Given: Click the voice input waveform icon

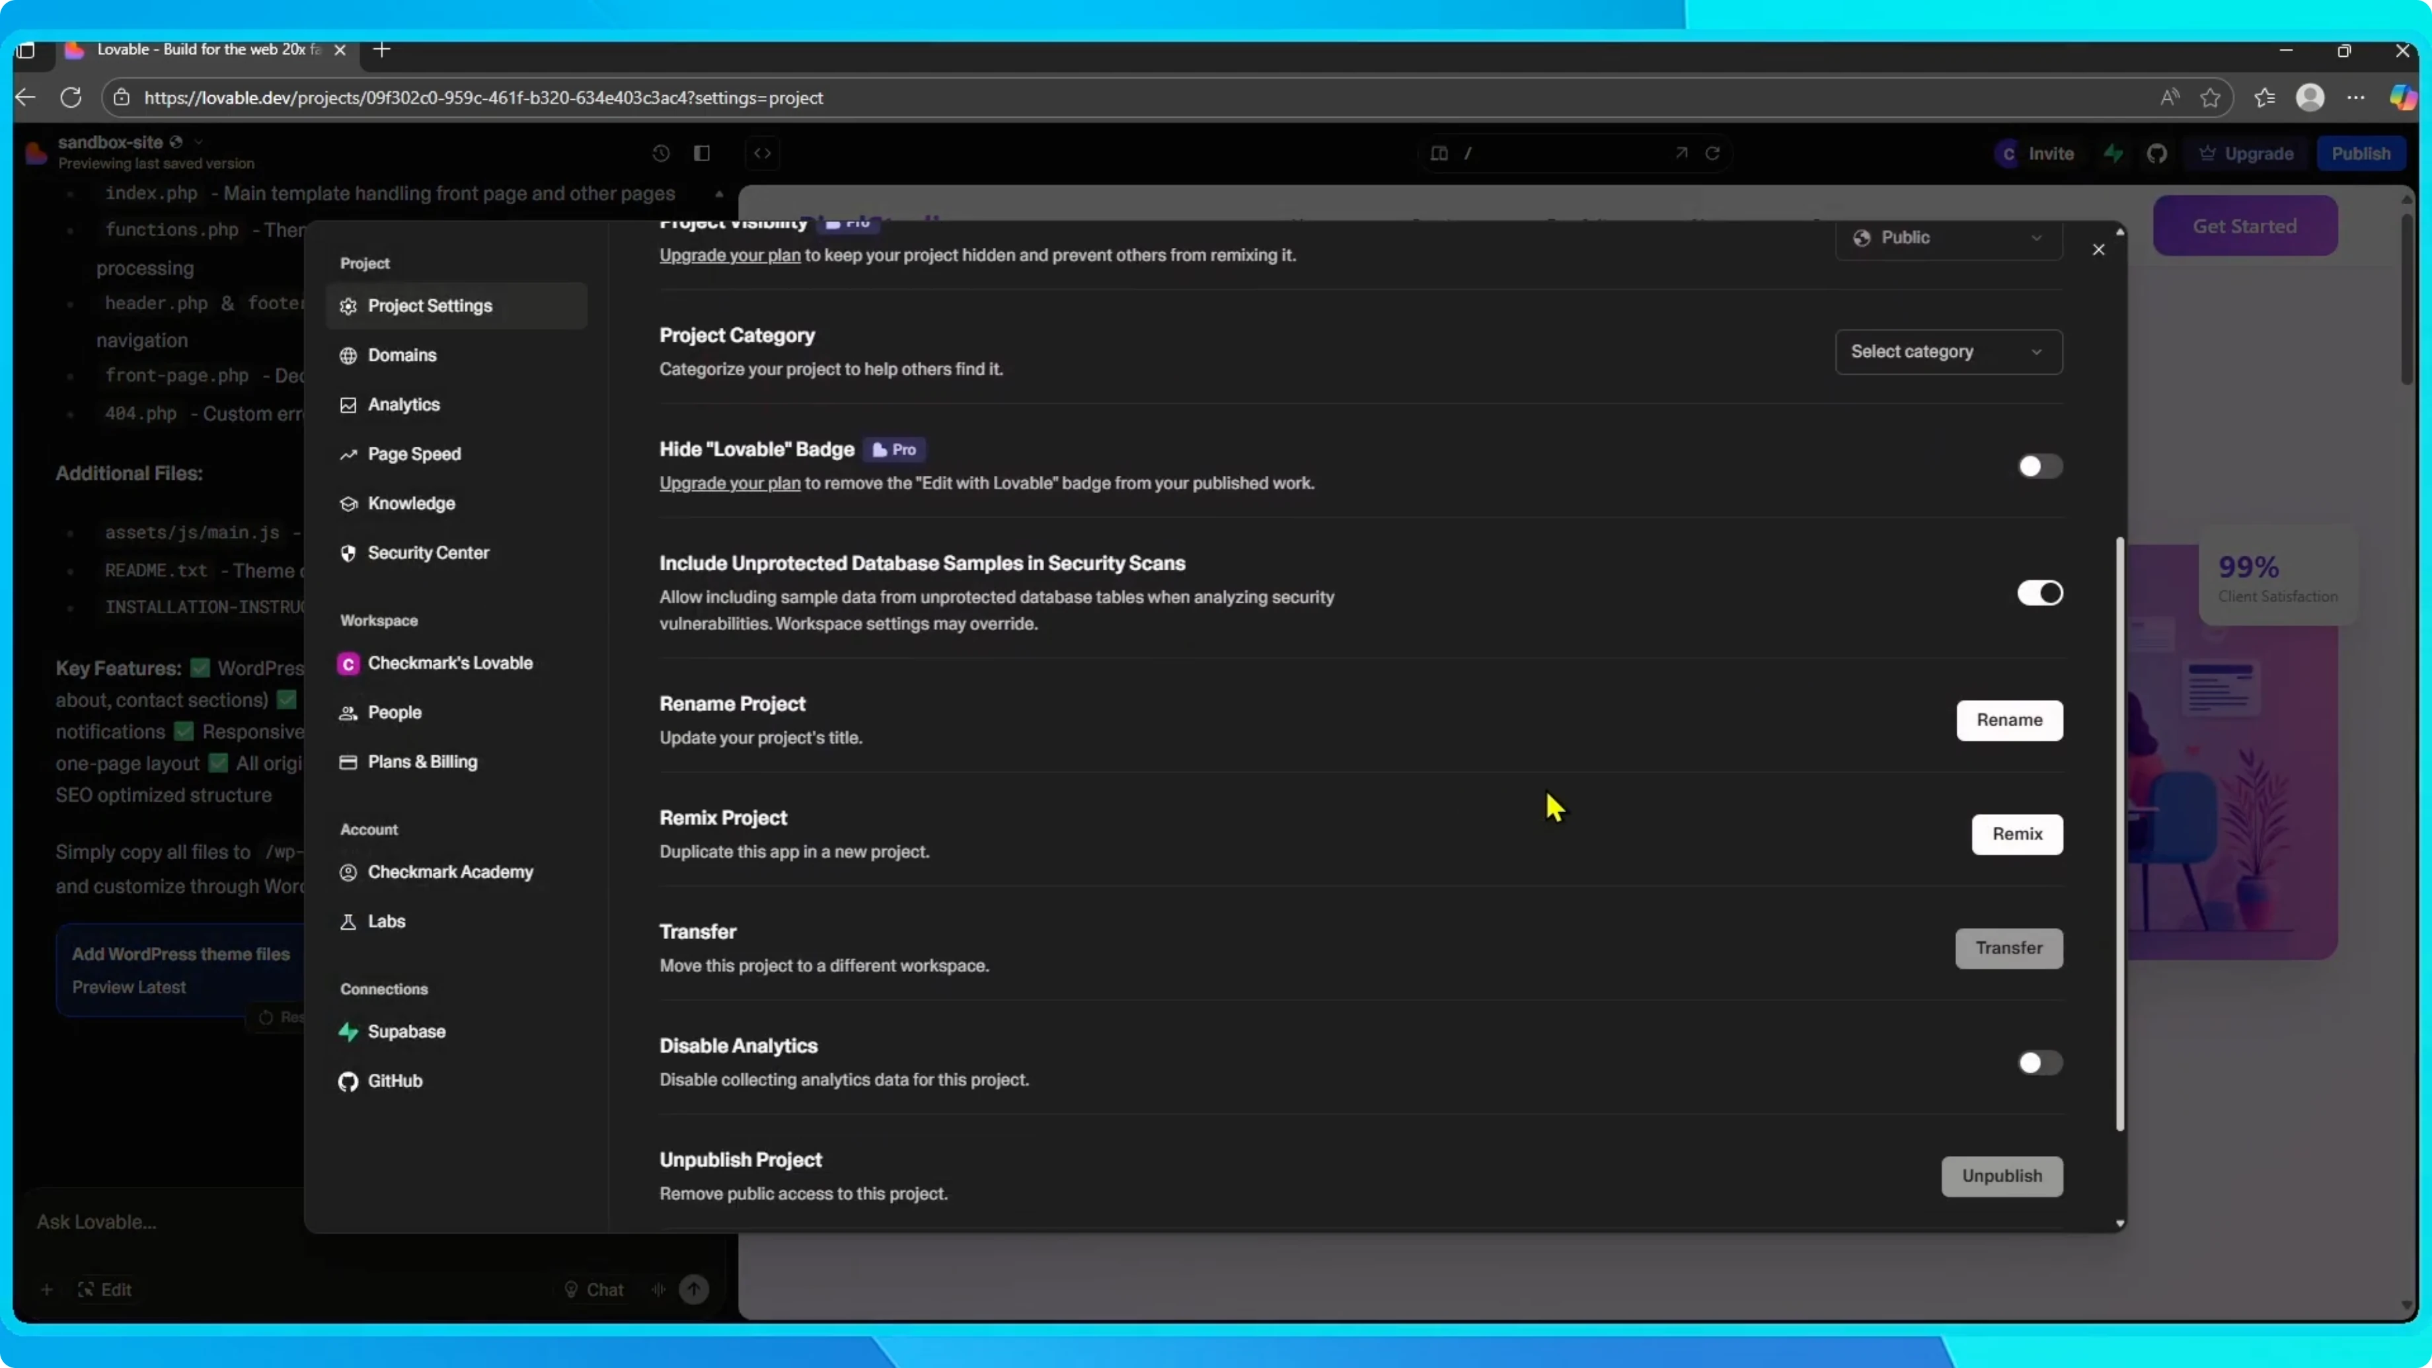Looking at the screenshot, I should (658, 1289).
